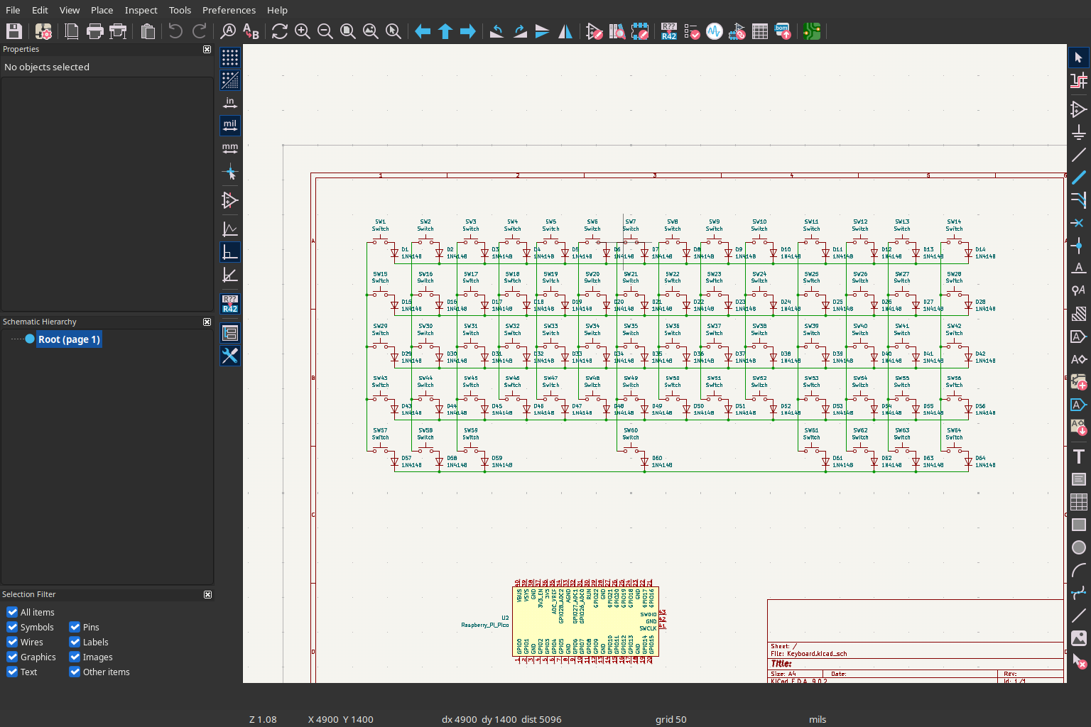Switch units to millimeters
Viewport: 1091px width, 727px height.
point(230,148)
